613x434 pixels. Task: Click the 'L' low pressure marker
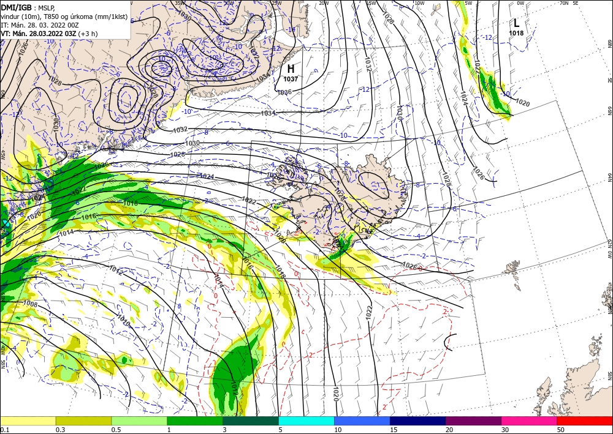click(516, 23)
